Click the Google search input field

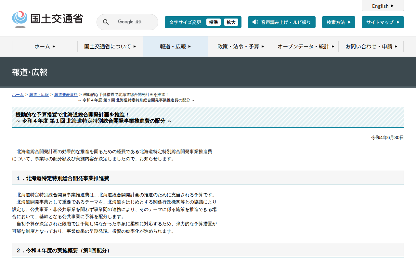[x=133, y=22]
